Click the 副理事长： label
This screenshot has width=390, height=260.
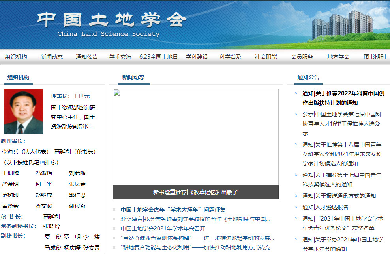13,141
